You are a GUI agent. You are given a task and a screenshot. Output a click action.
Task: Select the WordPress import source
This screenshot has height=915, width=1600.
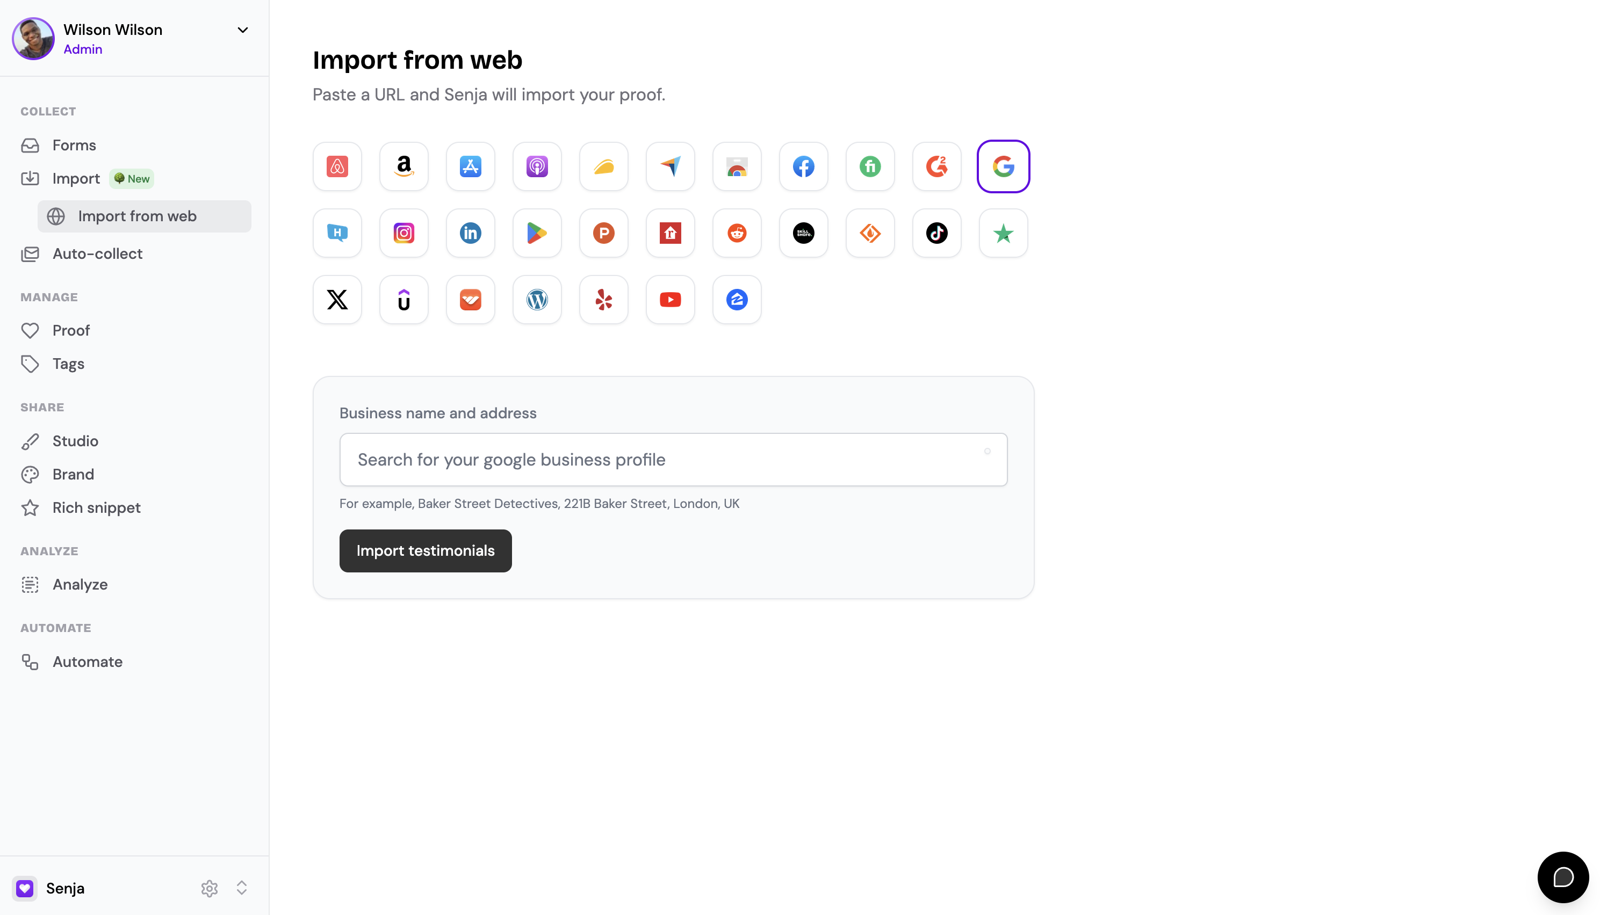pyautogui.click(x=537, y=300)
